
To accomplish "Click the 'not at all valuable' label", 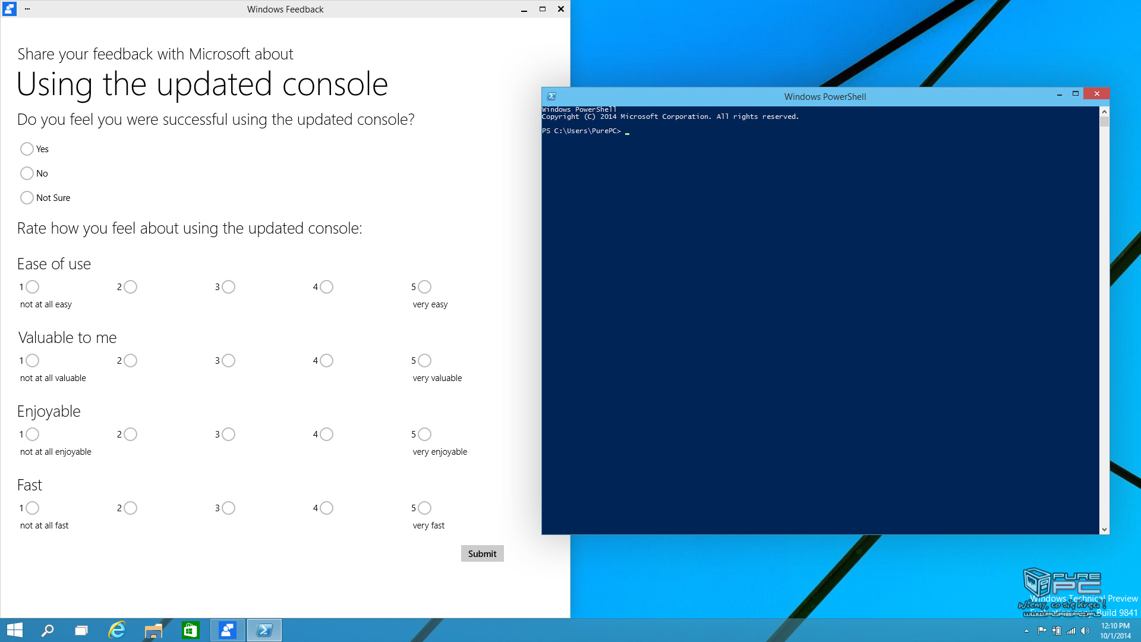I will (x=53, y=378).
